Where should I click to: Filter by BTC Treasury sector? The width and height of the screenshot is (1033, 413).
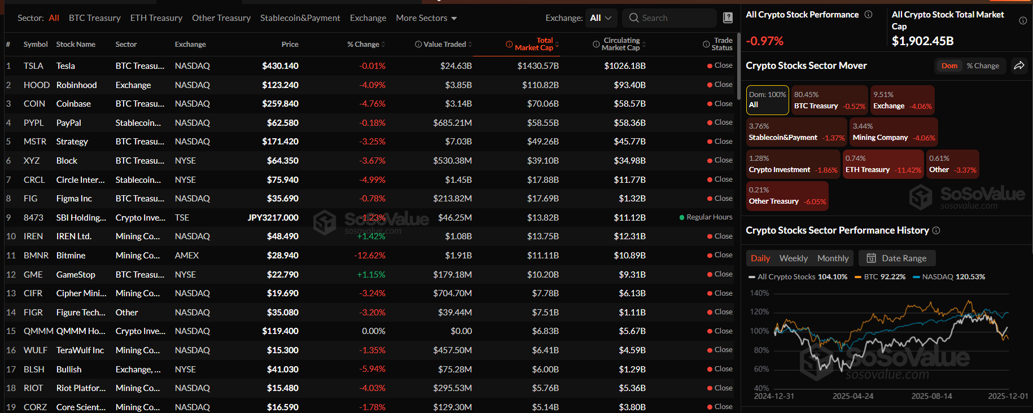click(x=95, y=18)
